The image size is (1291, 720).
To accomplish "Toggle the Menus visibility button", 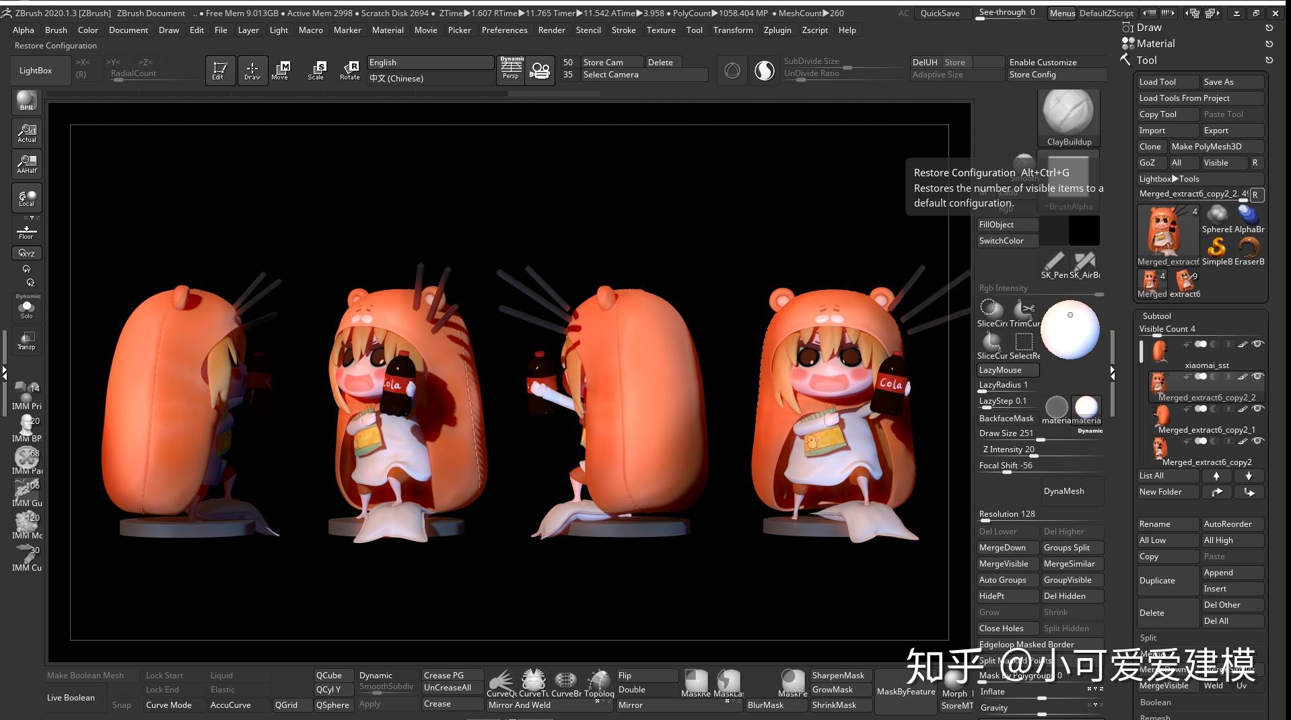I will point(1062,13).
